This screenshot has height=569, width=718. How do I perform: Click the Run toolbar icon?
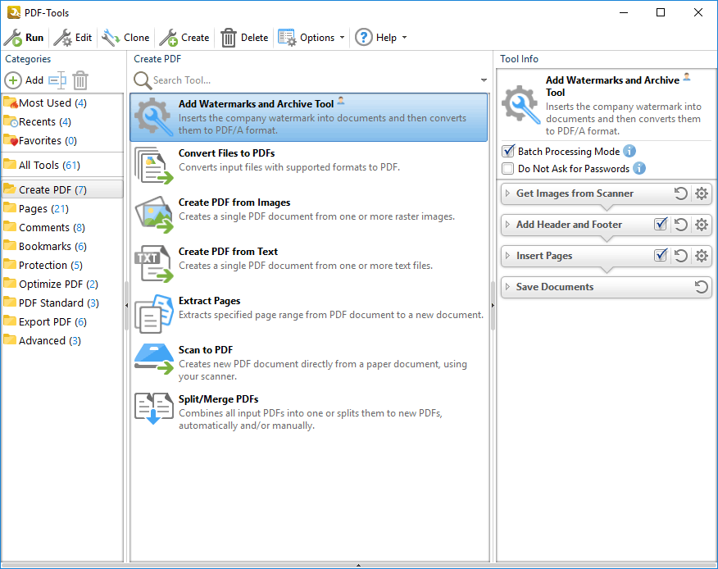click(13, 38)
